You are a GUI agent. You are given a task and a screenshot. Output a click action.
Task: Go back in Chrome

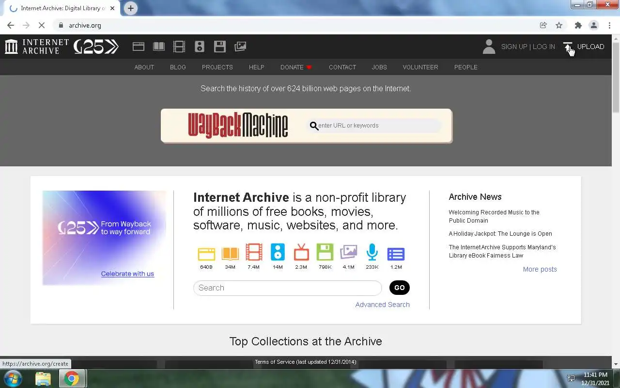pos(11,25)
